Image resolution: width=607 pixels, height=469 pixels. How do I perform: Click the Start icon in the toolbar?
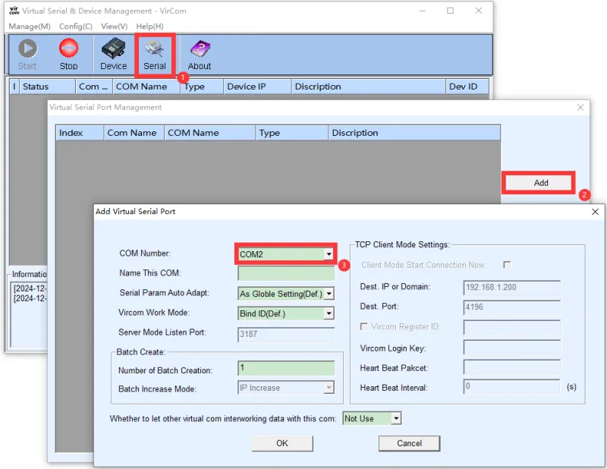point(27,52)
